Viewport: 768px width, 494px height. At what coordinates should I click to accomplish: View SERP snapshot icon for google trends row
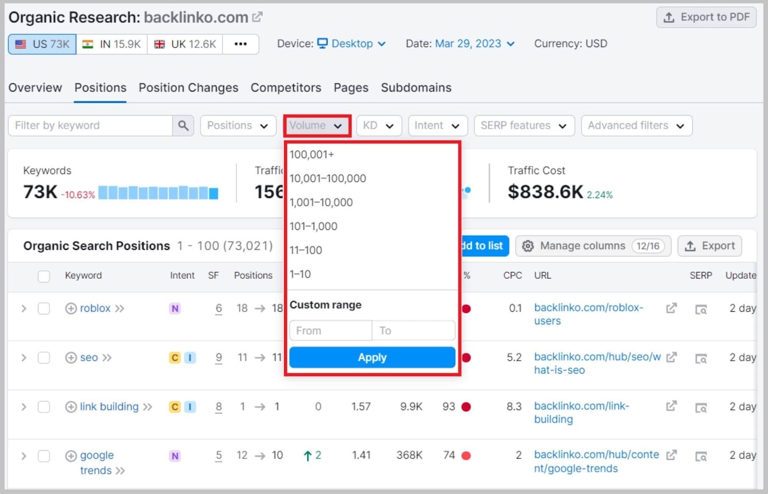click(701, 457)
